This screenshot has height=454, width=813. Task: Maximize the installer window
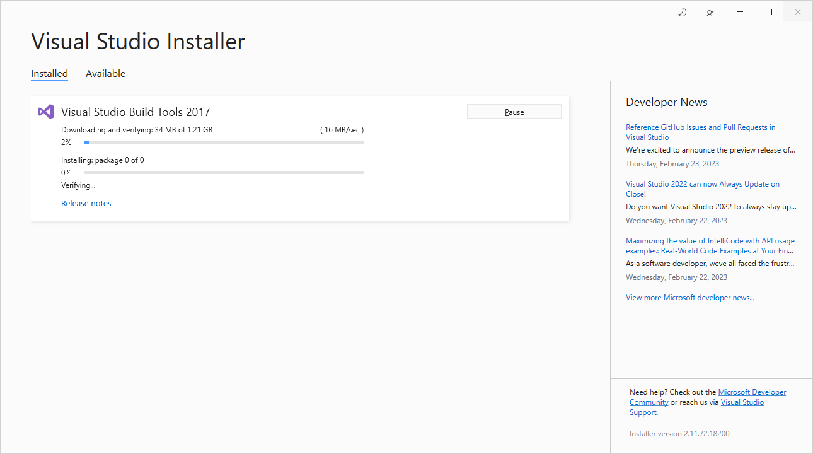point(769,12)
